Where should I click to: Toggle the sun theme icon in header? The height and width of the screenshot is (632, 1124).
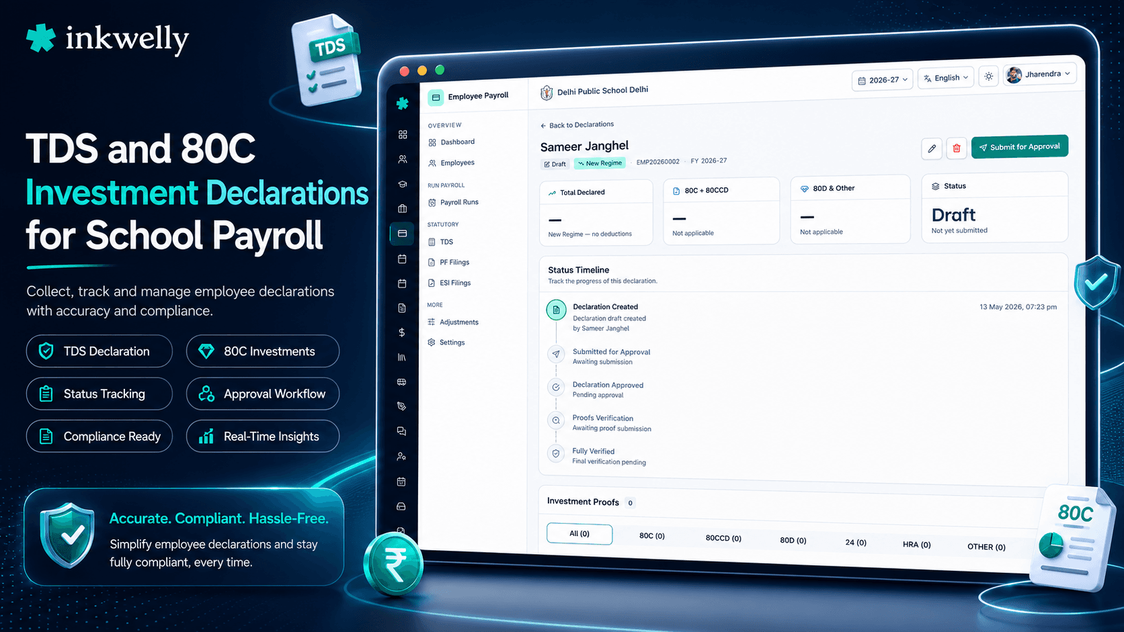click(x=988, y=77)
